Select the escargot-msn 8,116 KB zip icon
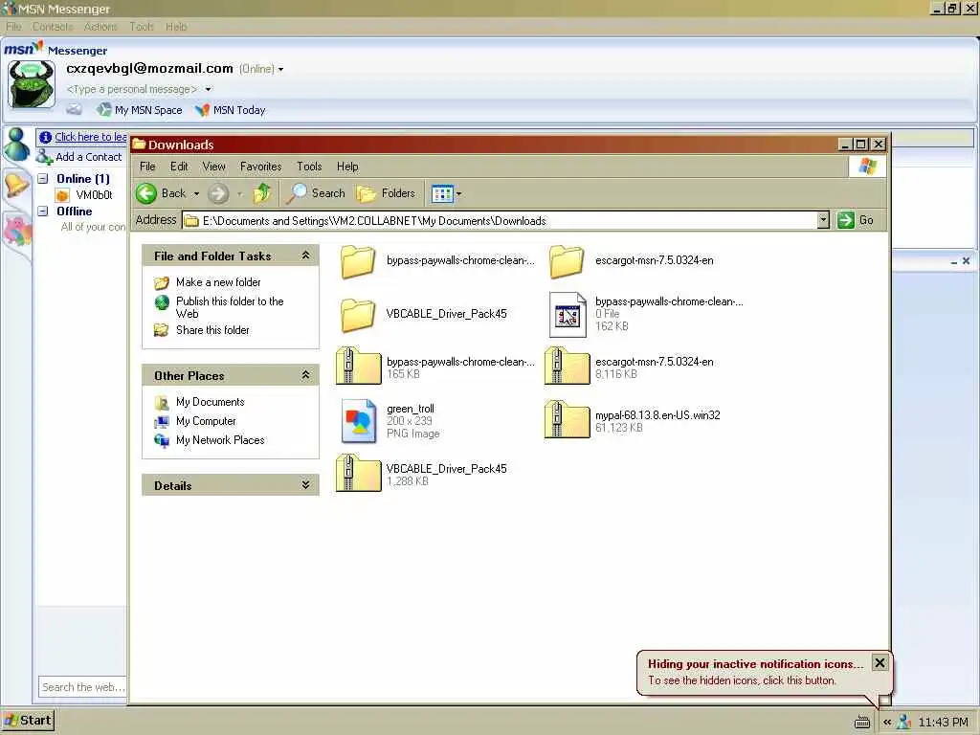This screenshot has width=980, height=735. pos(567,367)
